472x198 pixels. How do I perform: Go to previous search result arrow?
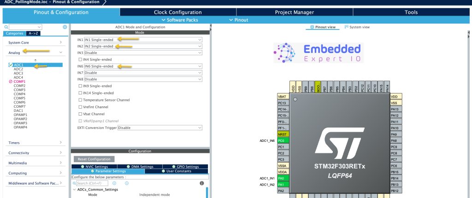tap(114, 183)
